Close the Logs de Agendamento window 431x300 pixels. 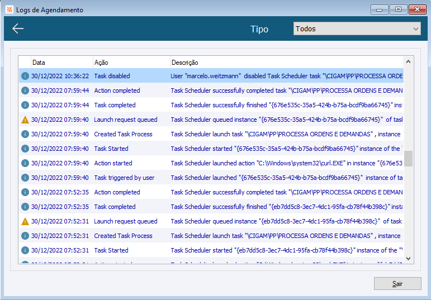(x=417, y=9)
